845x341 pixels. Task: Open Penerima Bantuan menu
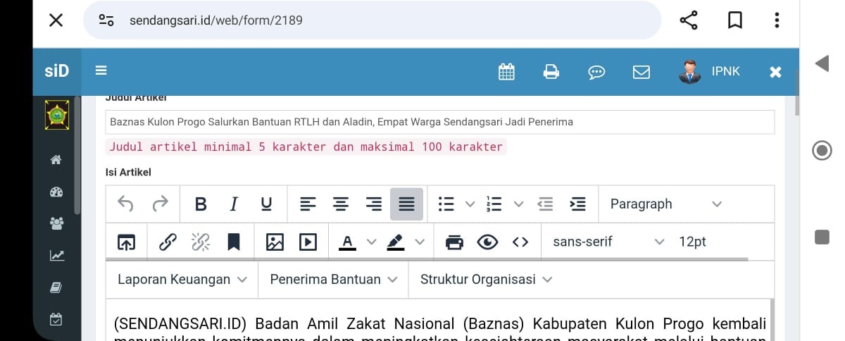[x=334, y=280]
